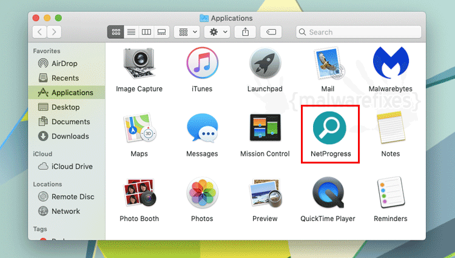Click into the Search field

pyautogui.click(x=359, y=32)
